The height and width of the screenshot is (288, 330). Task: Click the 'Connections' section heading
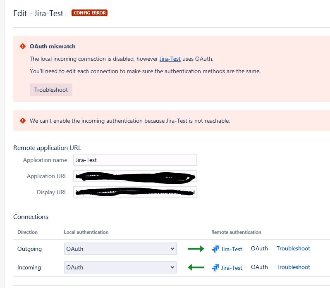click(x=31, y=217)
